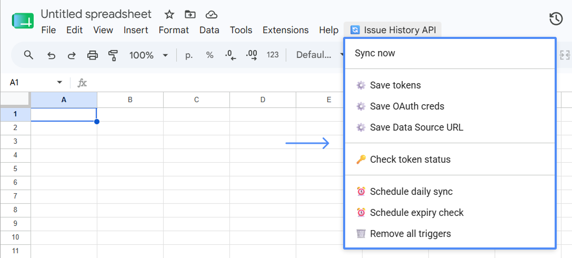Viewport: 572px width, 258px height.
Task: Open the Format menu
Action: coord(174,30)
